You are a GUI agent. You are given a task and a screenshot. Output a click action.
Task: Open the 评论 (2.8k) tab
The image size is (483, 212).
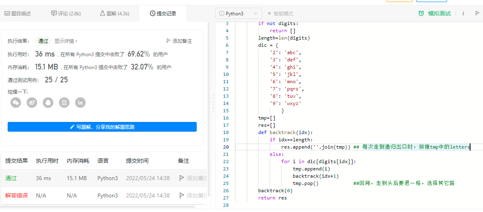click(66, 14)
